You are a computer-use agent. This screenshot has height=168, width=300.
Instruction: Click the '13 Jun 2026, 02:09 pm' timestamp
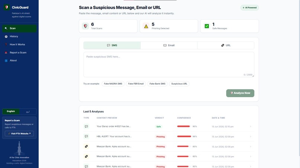pyautogui.click(x=223, y=137)
